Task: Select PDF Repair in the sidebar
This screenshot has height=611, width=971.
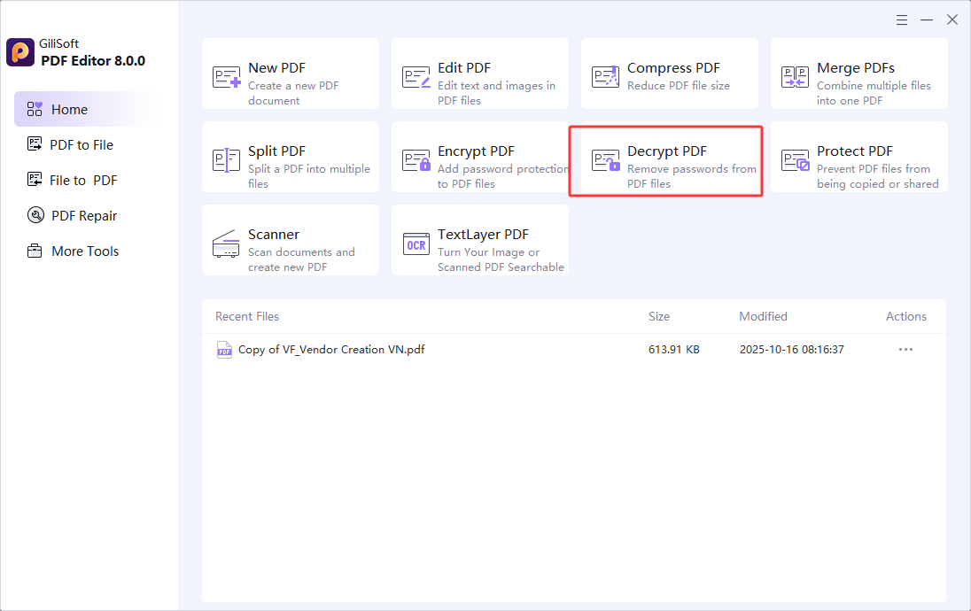Action: pos(83,216)
